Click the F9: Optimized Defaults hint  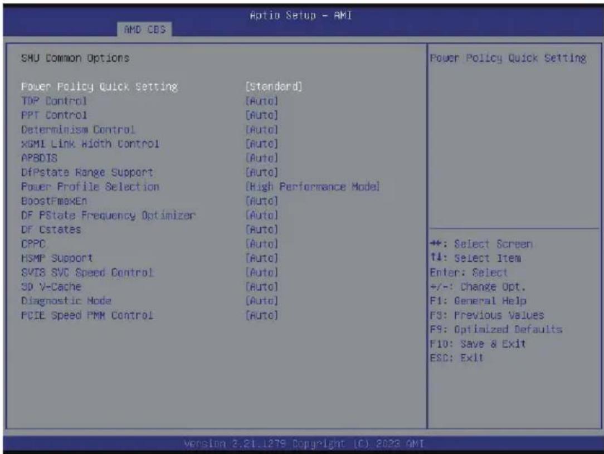click(496, 330)
